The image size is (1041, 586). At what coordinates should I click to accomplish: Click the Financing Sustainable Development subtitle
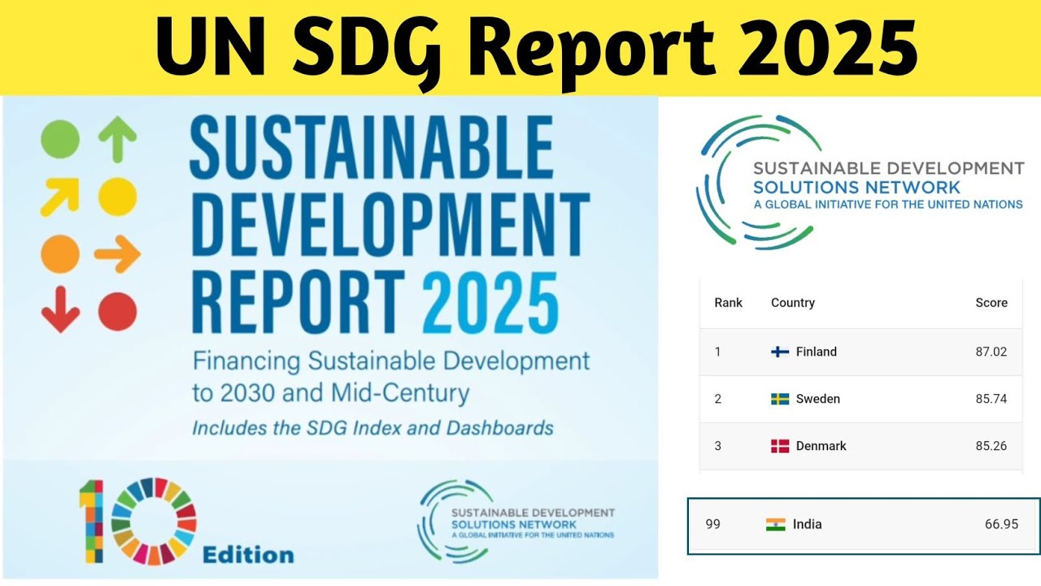(x=391, y=377)
